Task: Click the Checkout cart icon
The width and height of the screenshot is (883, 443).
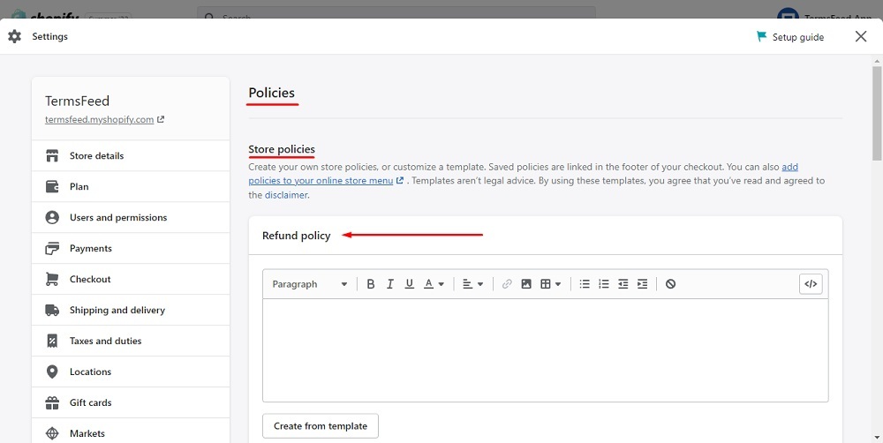Action: [52, 279]
